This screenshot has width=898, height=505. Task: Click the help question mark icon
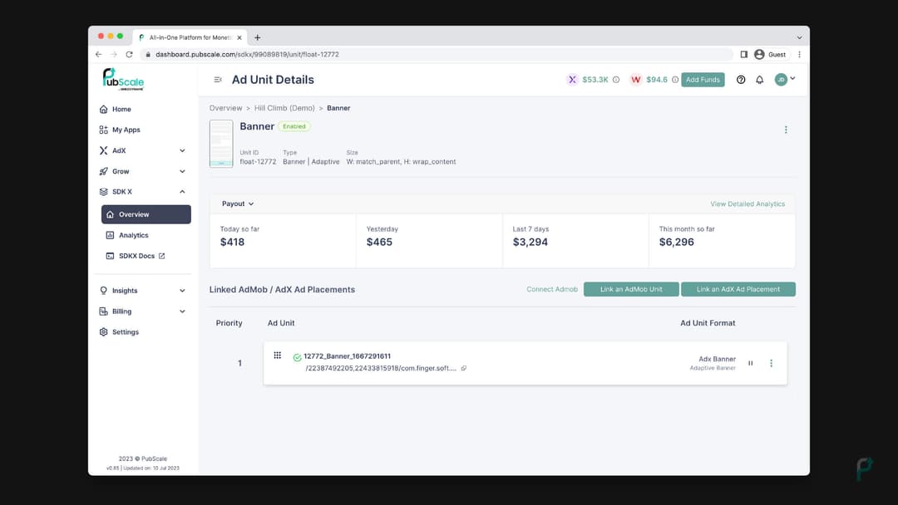pyautogui.click(x=741, y=80)
